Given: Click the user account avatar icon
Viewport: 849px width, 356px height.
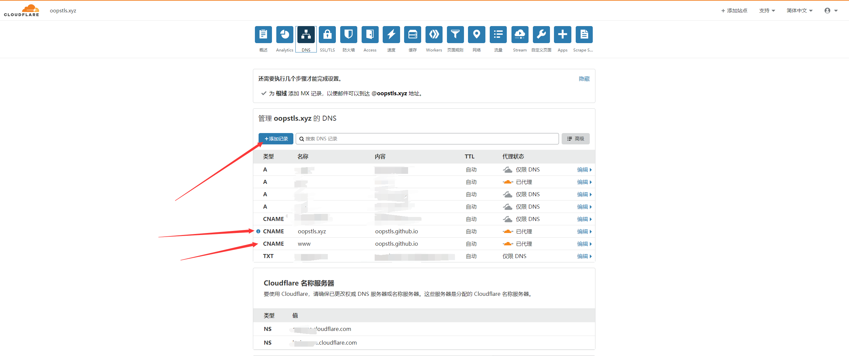Looking at the screenshot, I should click(827, 10).
